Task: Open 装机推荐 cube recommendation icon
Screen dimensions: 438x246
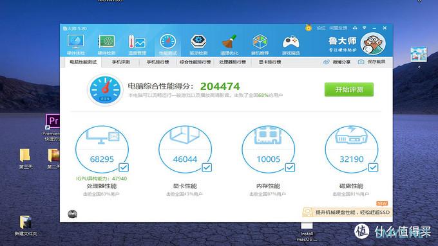Action: click(260, 44)
